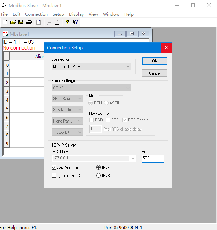
Task: Click the Port input field
Action: (153, 158)
